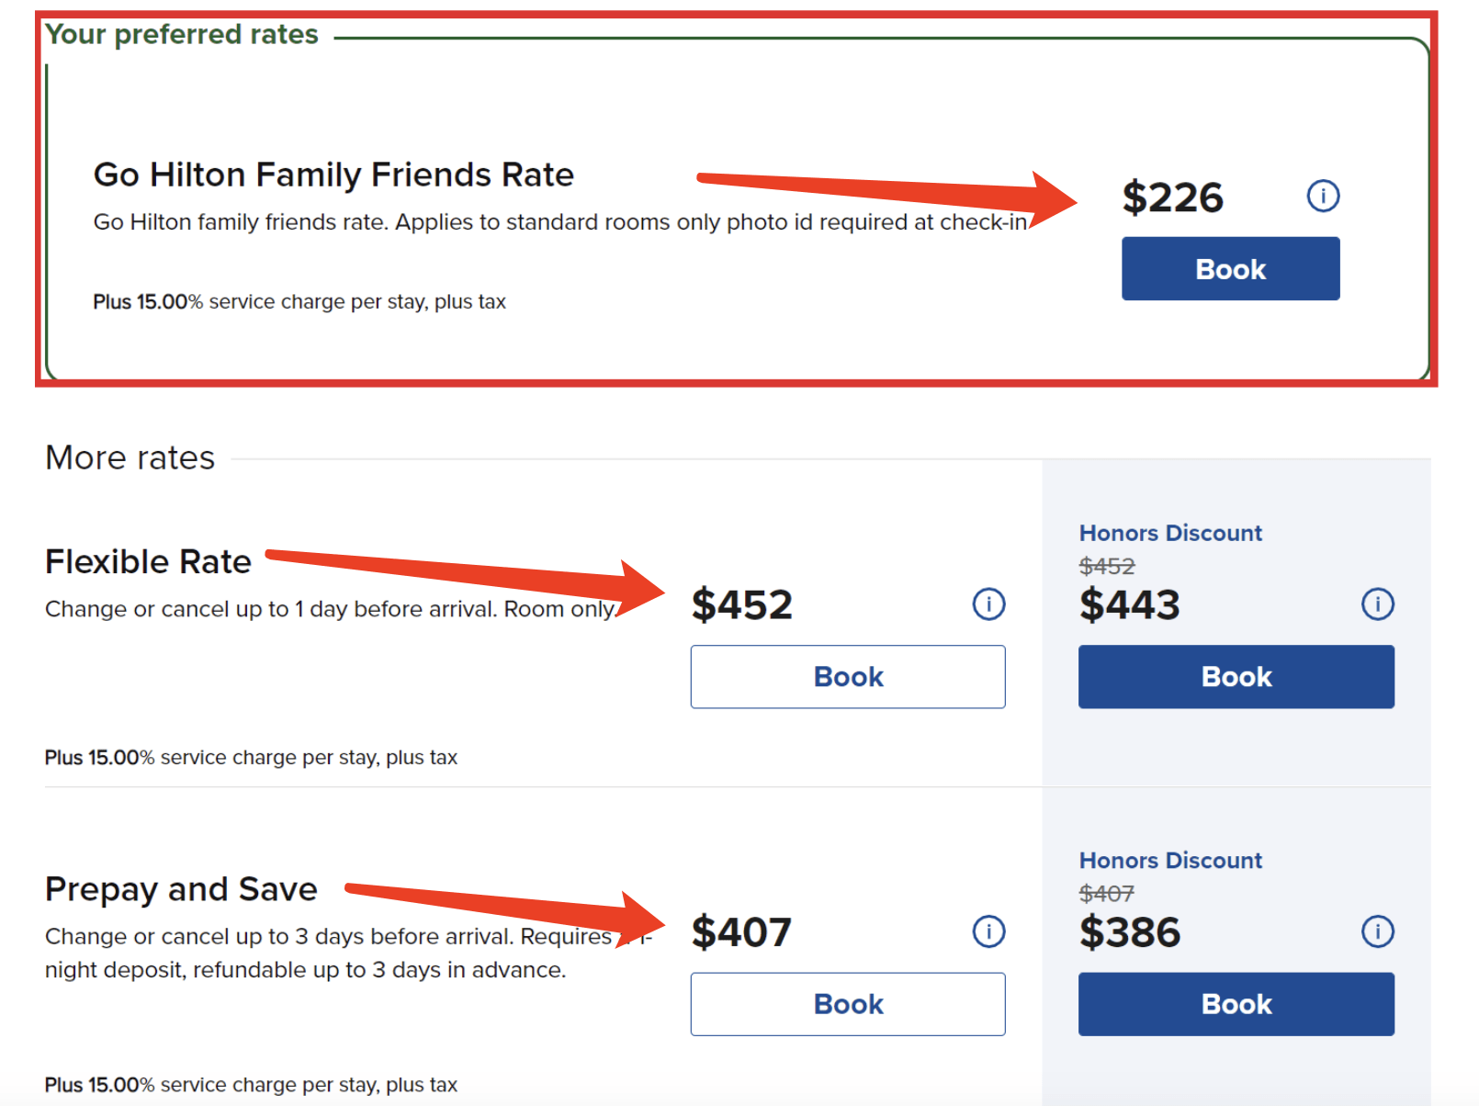
Task: Click the info icon beside the $452 Flexible Rate
Action: click(988, 604)
